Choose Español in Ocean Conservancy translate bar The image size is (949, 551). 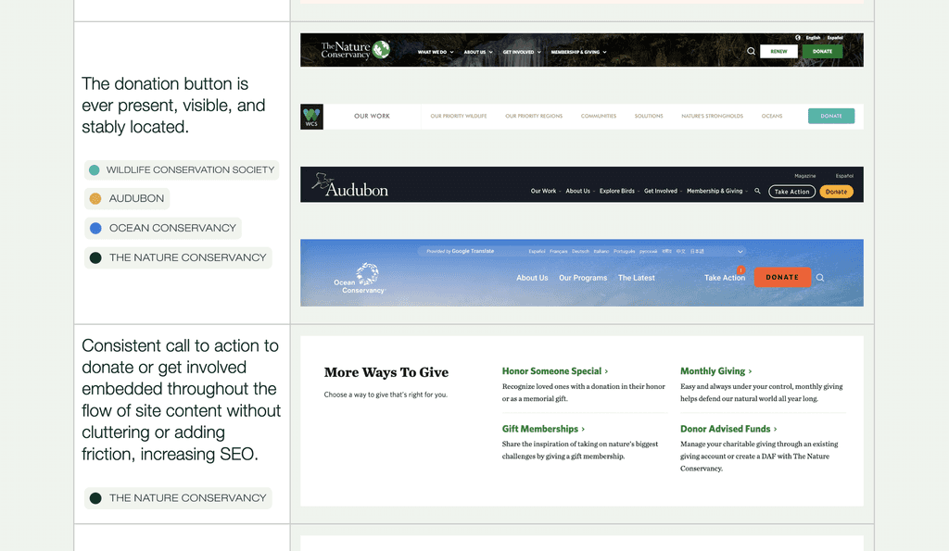[537, 252]
